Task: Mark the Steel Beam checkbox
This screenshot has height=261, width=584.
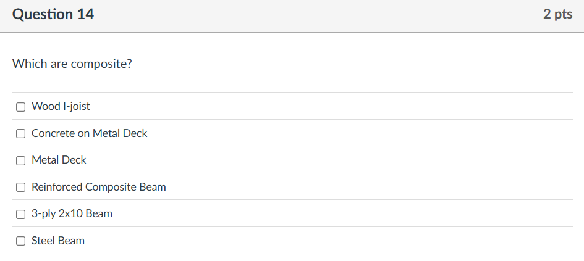Action: point(20,241)
